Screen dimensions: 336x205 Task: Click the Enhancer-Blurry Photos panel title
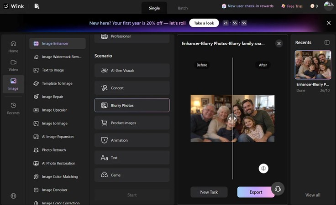click(223, 44)
